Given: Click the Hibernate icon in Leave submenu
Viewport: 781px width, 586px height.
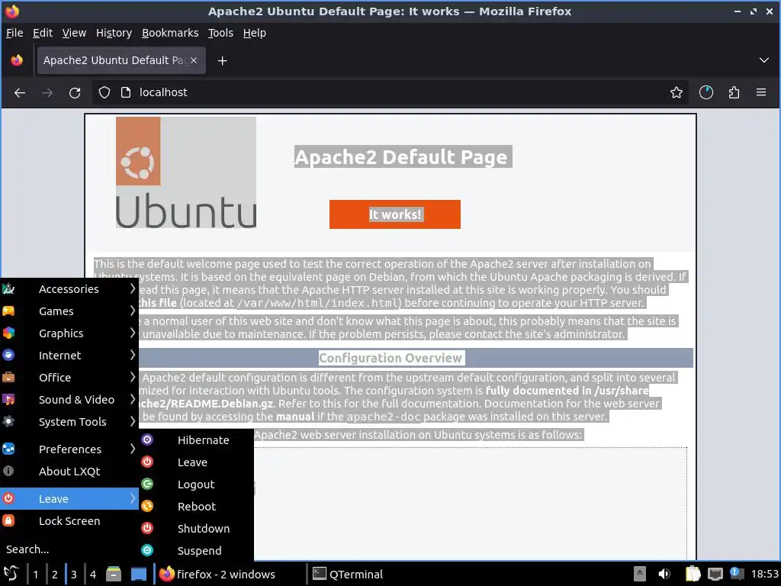Looking at the screenshot, I should coord(147,439).
